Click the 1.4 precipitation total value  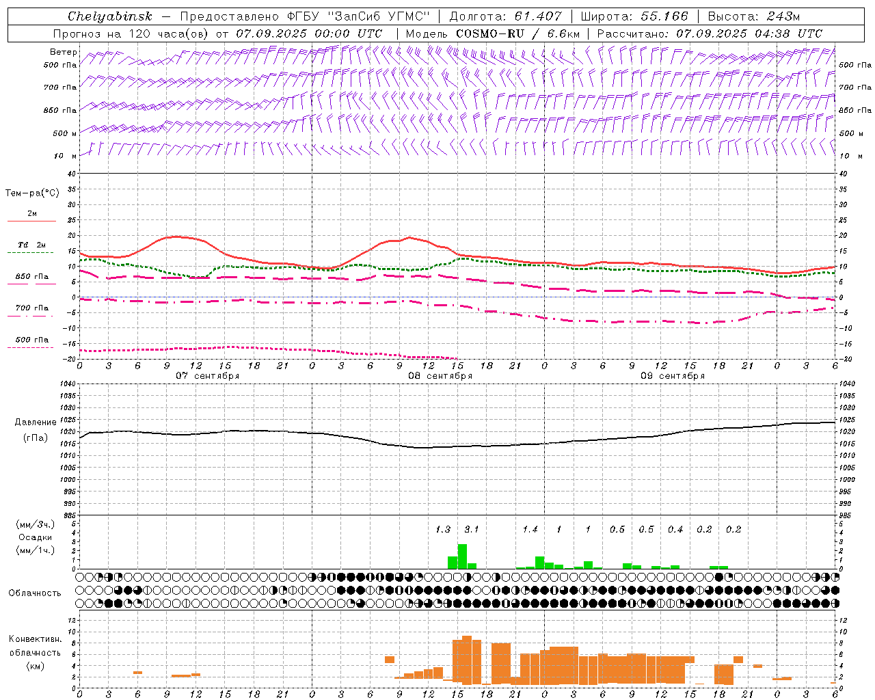coord(530,529)
